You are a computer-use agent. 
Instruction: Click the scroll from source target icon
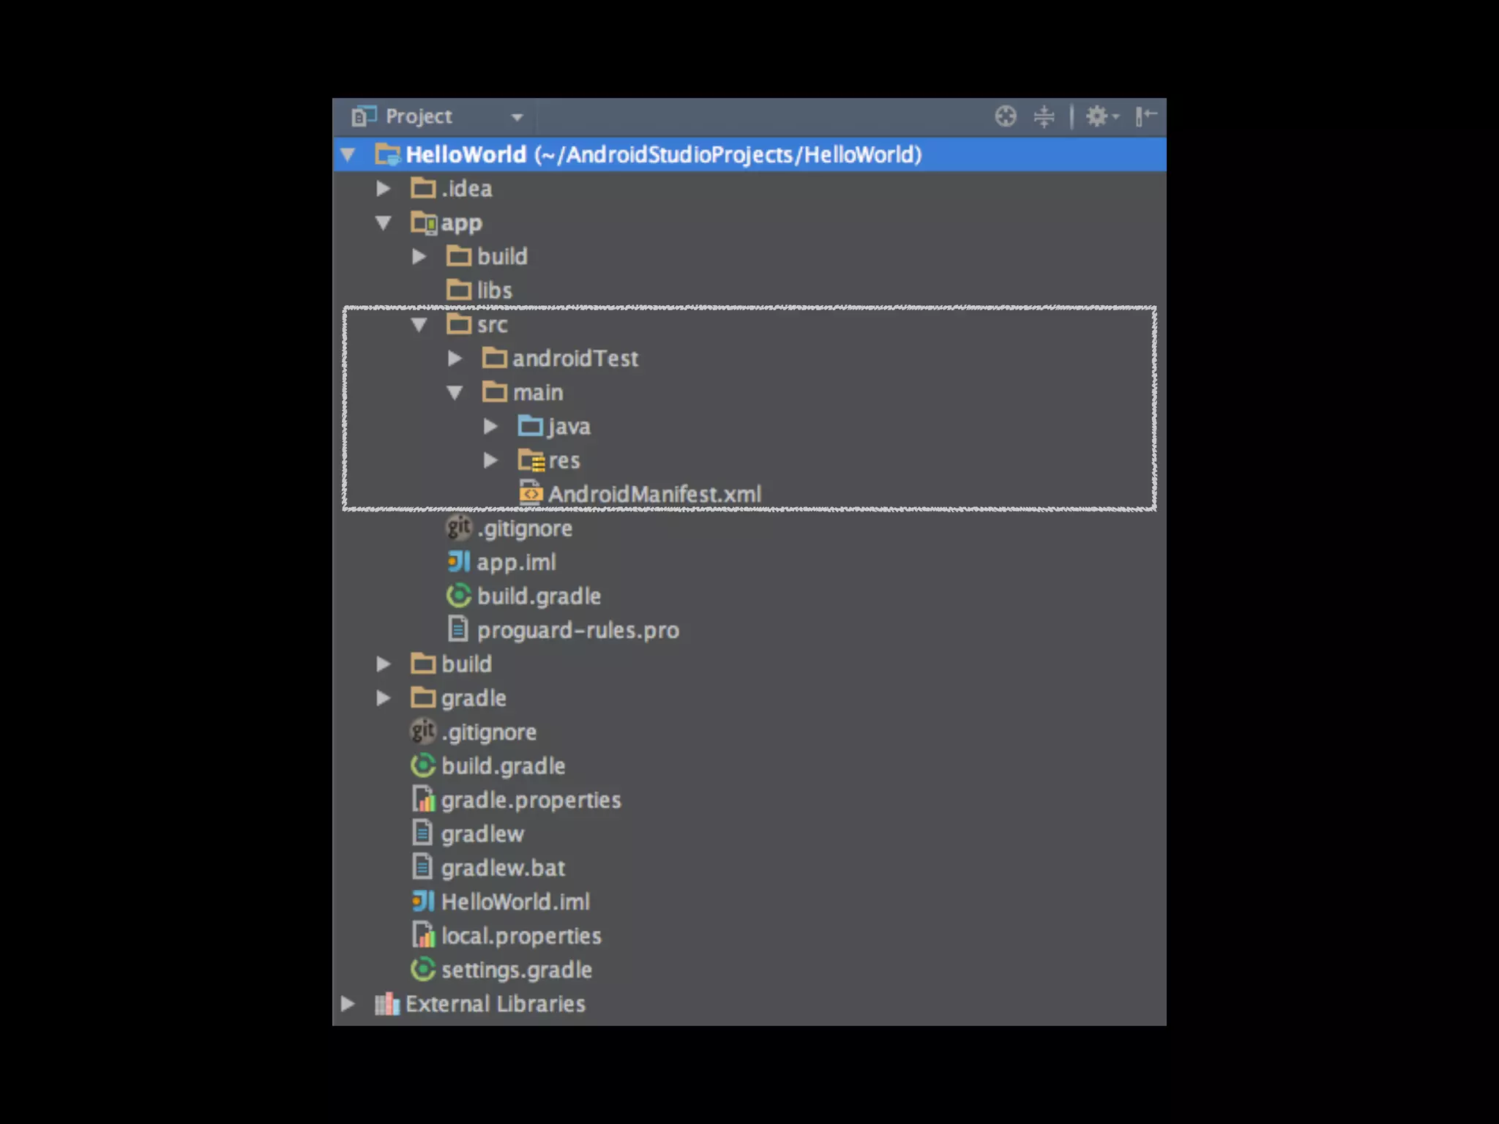1006,116
